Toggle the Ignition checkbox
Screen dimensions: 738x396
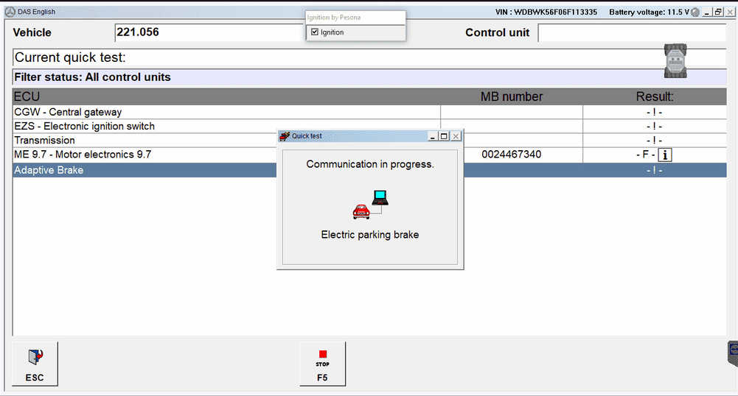(315, 32)
